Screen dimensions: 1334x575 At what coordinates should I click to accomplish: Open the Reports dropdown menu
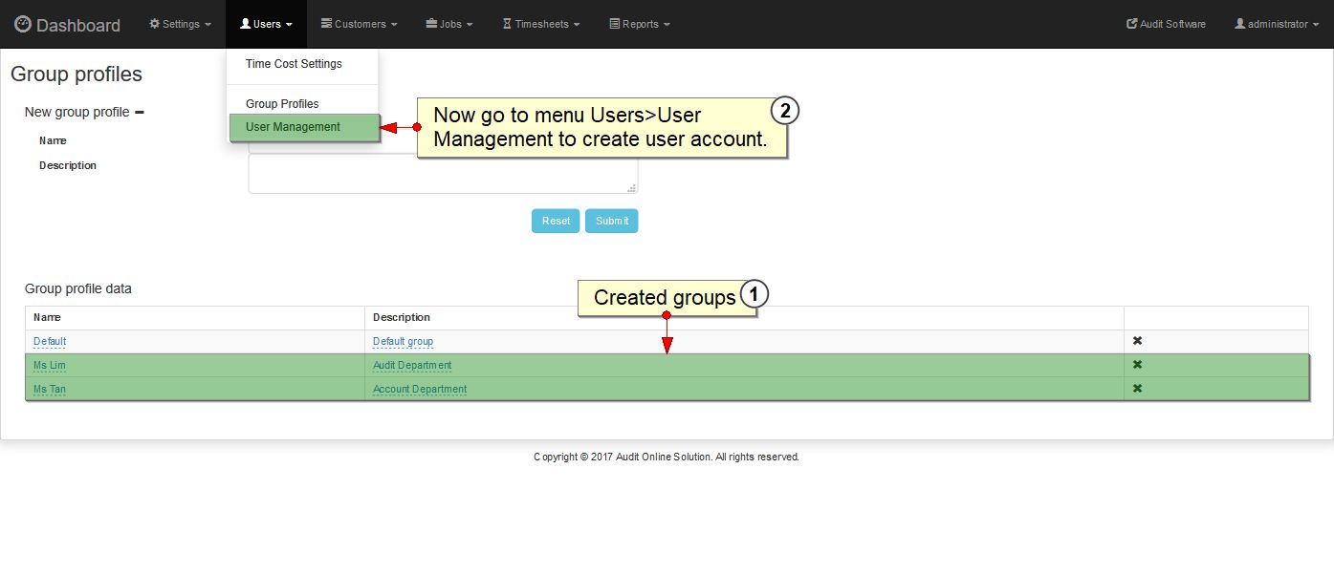640,24
